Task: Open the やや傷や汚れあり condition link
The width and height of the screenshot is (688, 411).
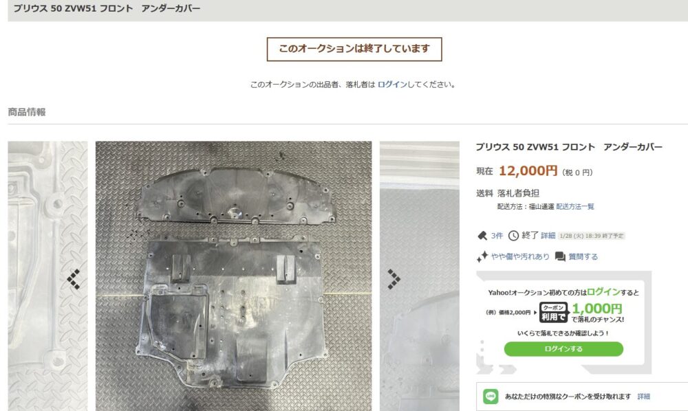Action: (520, 256)
